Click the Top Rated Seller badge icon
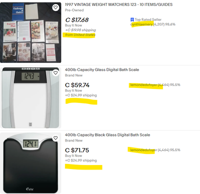Screen dimensions: 200x194 (x=132, y=19)
